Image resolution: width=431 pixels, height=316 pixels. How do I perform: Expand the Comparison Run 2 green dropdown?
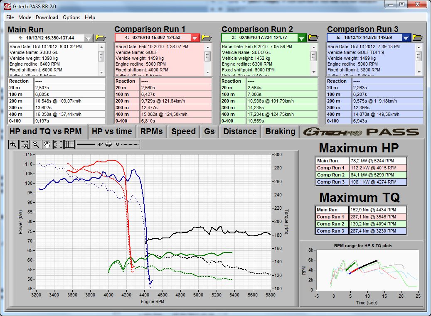tap(302, 38)
